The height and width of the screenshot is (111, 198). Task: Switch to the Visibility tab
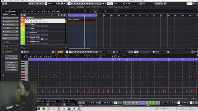[x=13, y=14]
